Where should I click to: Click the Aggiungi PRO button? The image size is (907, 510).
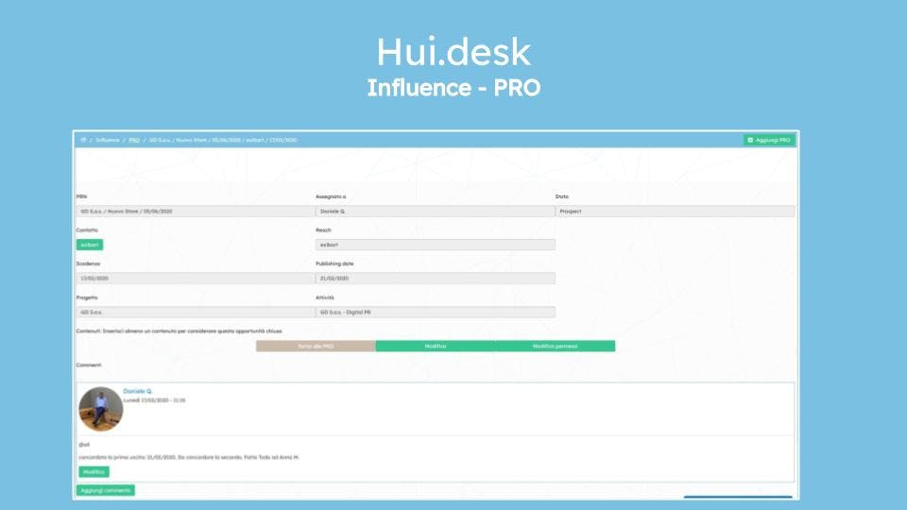coord(769,140)
